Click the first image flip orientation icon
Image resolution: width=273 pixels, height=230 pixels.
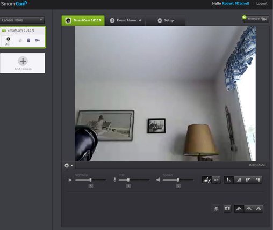(x=229, y=180)
